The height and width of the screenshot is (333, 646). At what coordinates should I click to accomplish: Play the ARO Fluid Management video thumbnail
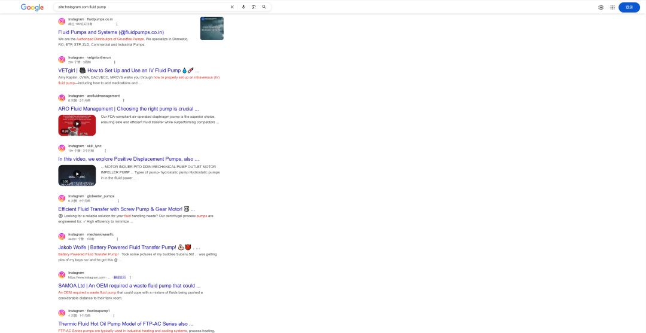click(x=77, y=125)
